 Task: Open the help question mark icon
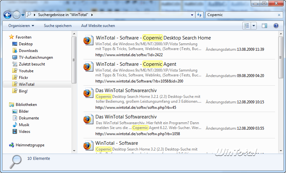click(x=276, y=26)
